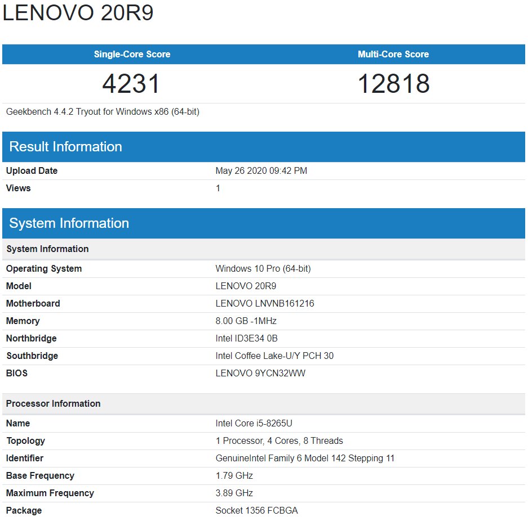Click the Operating System label
Viewport: 528px width, 517px height.
pos(44,268)
